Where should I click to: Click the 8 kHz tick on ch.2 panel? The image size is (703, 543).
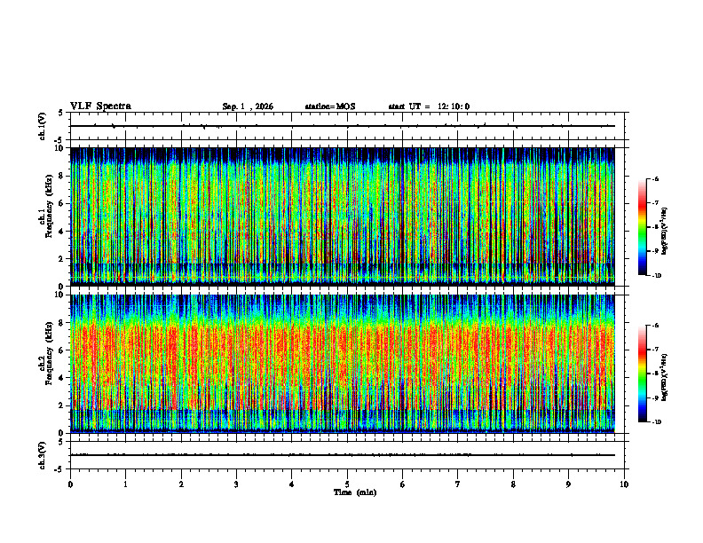[63, 323]
